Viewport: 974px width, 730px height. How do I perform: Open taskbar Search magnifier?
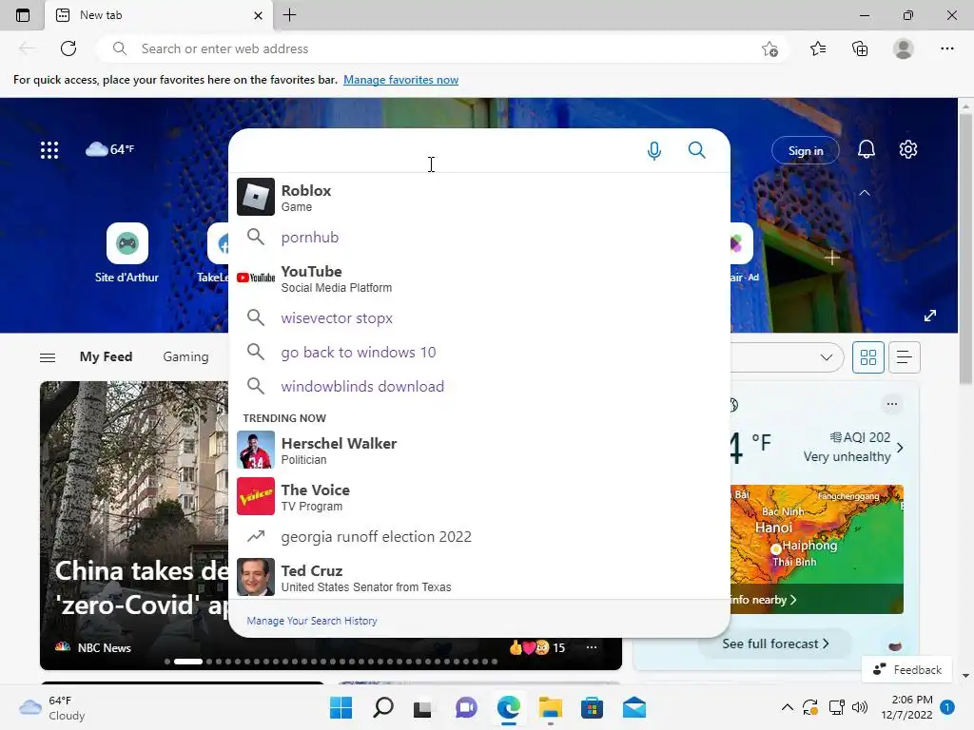click(382, 707)
